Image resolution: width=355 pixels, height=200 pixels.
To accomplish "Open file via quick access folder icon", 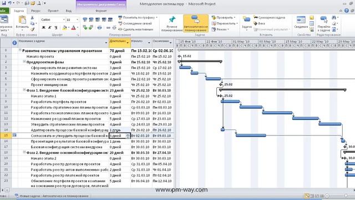I will 33,3.
